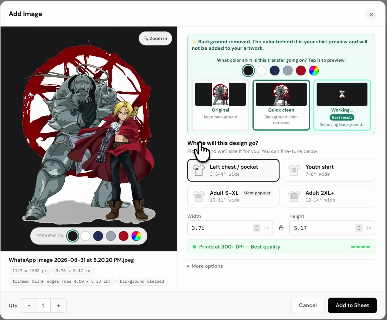Click the Zoom in magnifier button

click(x=155, y=38)
